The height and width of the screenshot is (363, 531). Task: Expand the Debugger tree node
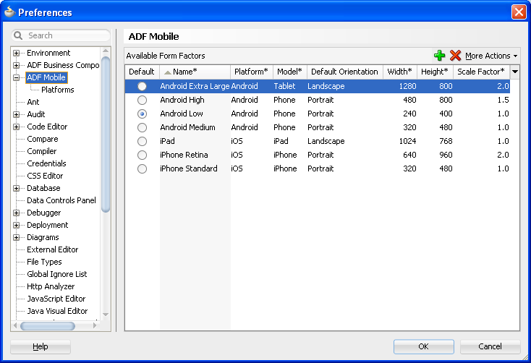coord(16,213)
